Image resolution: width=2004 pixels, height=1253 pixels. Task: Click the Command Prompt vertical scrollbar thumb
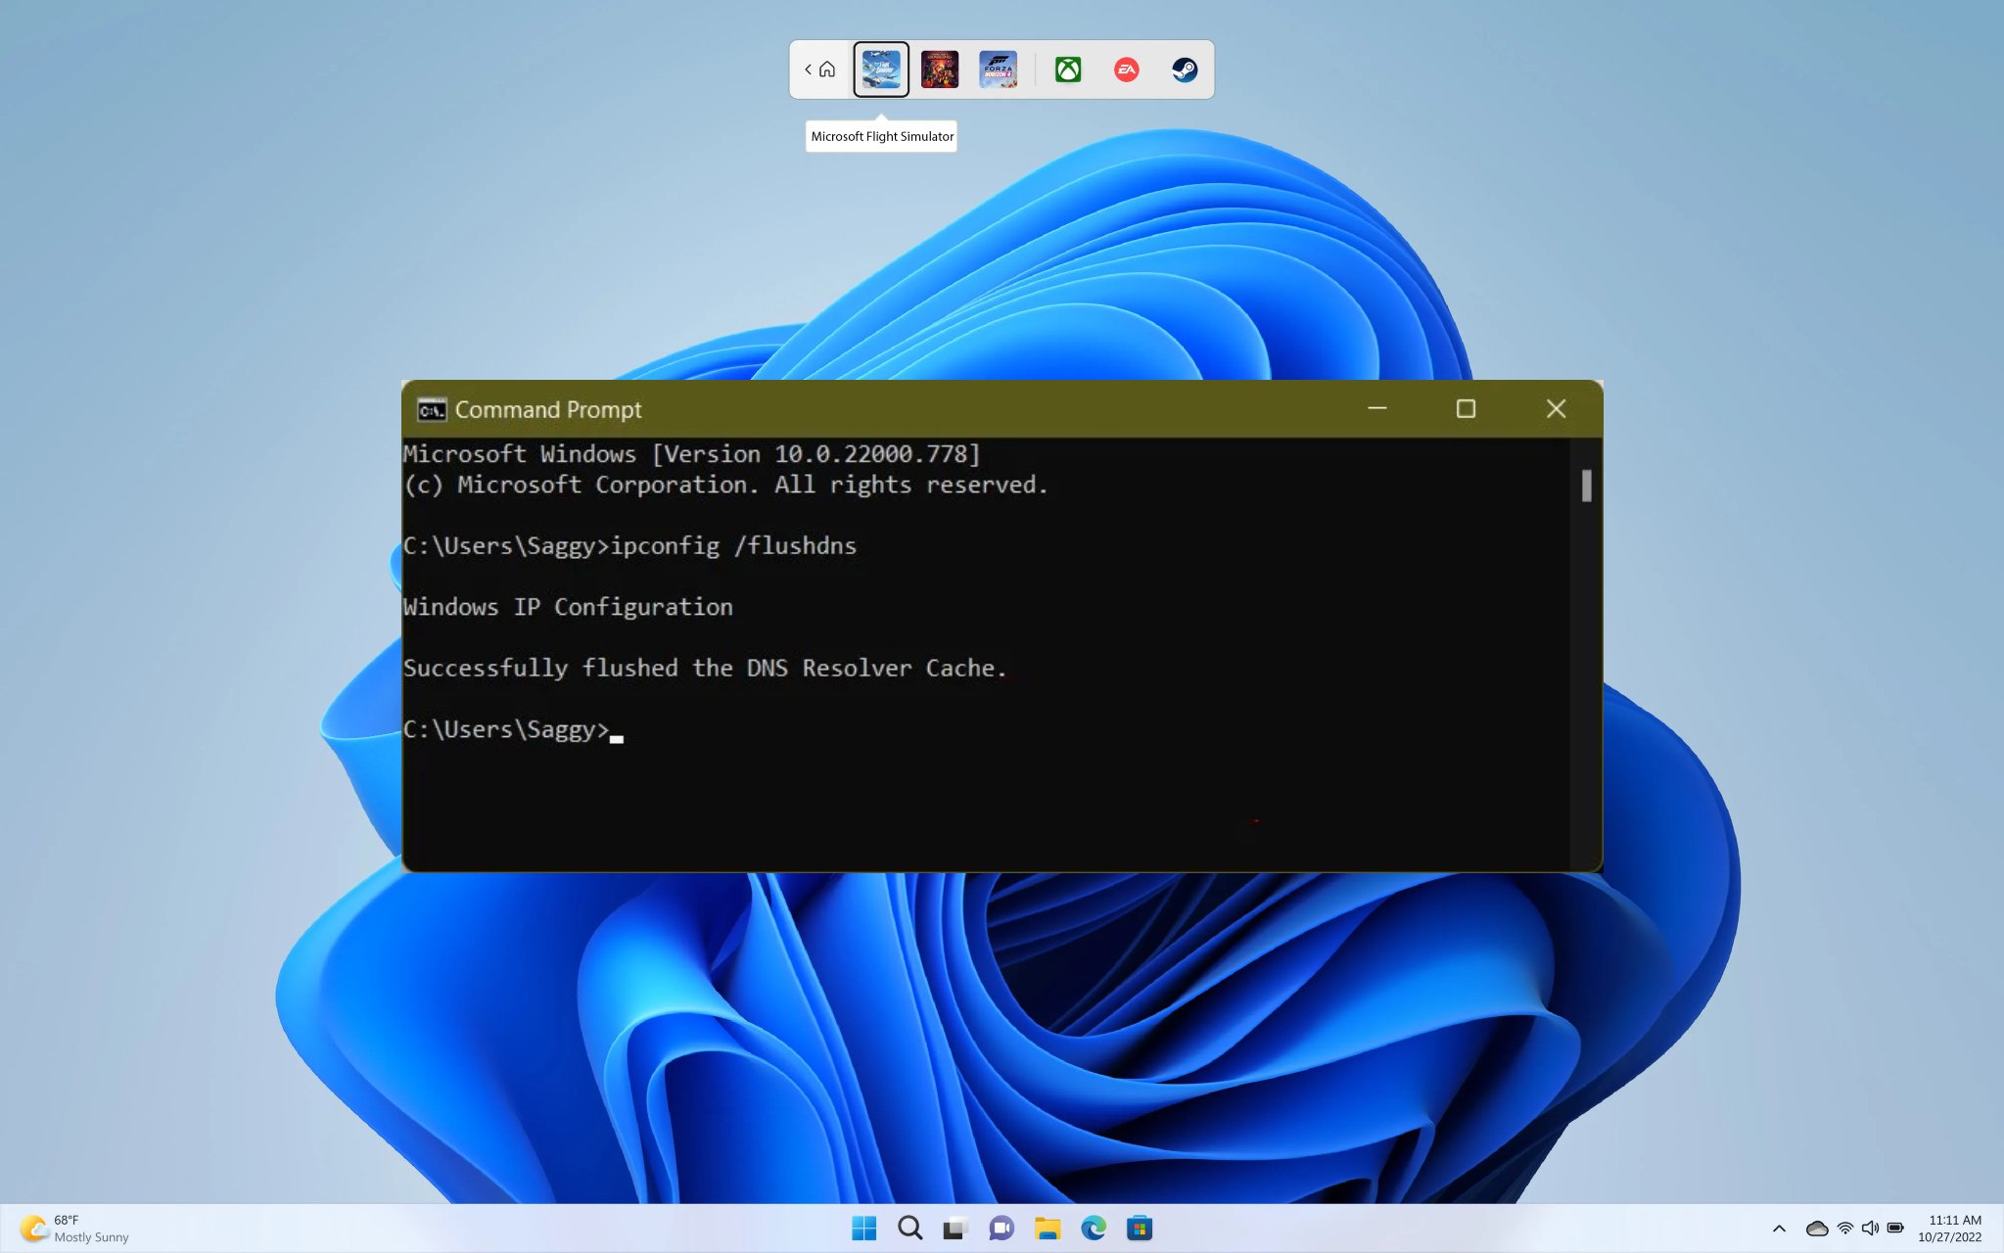pyautogui.click(x=1586, y=486)
